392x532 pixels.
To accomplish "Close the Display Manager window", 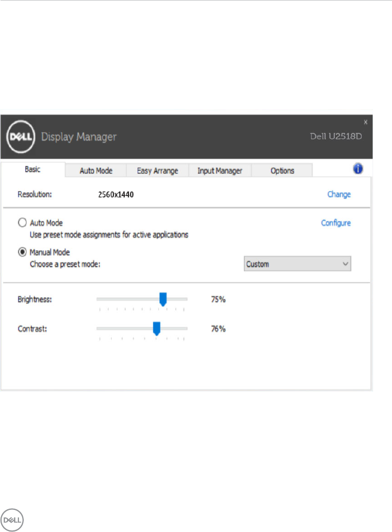I will 366,123.
